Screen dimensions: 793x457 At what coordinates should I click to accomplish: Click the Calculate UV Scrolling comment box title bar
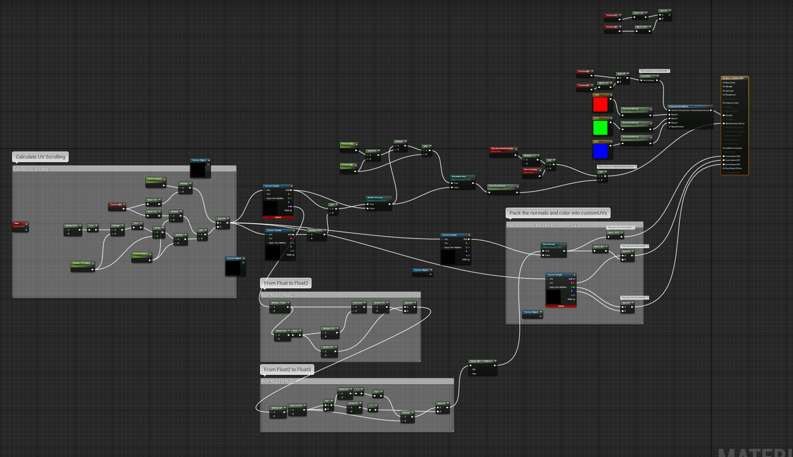point(124,169)
